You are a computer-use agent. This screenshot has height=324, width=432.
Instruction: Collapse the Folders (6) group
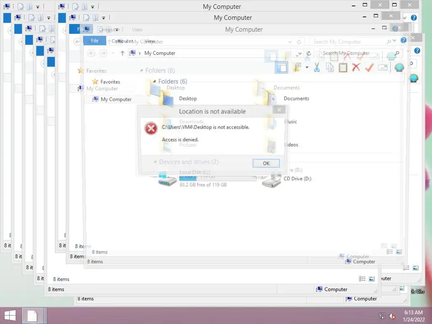(x=154, y=81)
